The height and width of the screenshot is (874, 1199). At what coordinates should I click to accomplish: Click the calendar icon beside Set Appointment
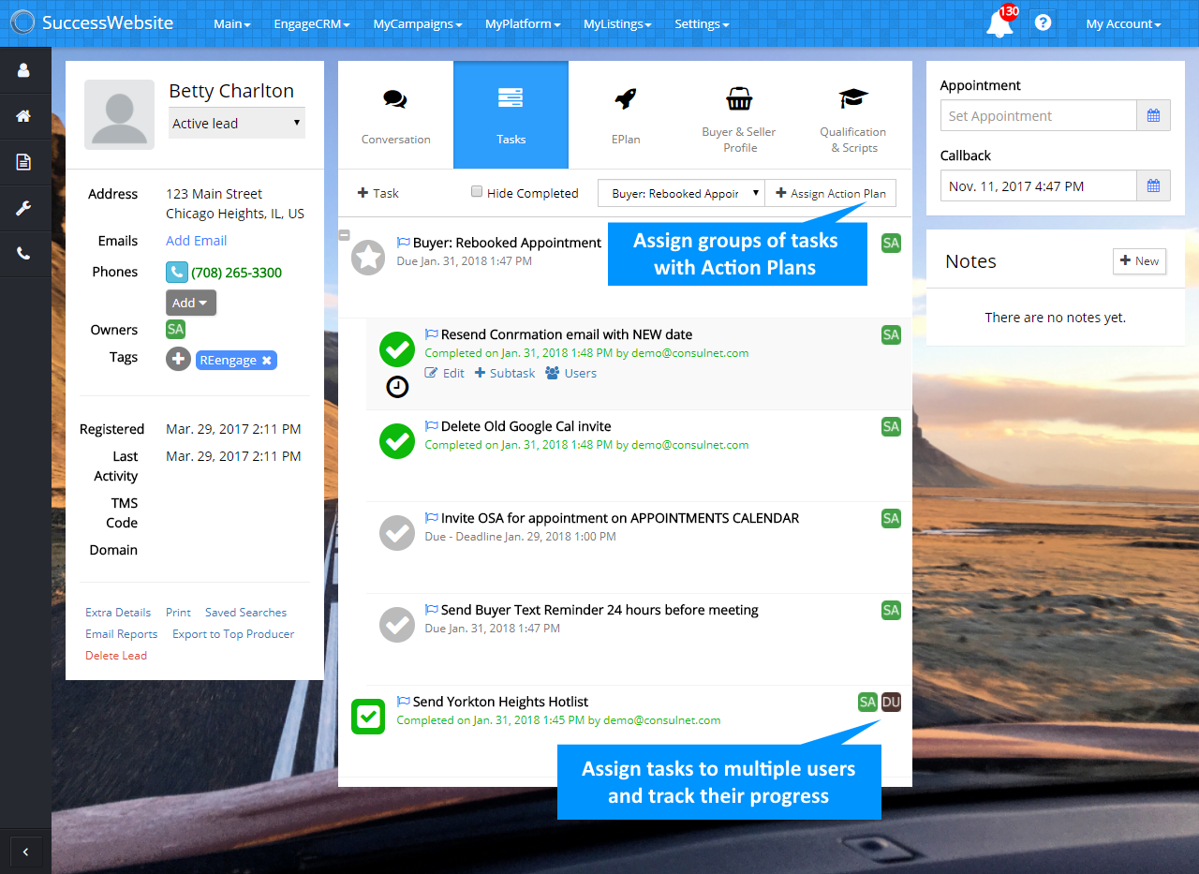click(x=1153, y=116)
